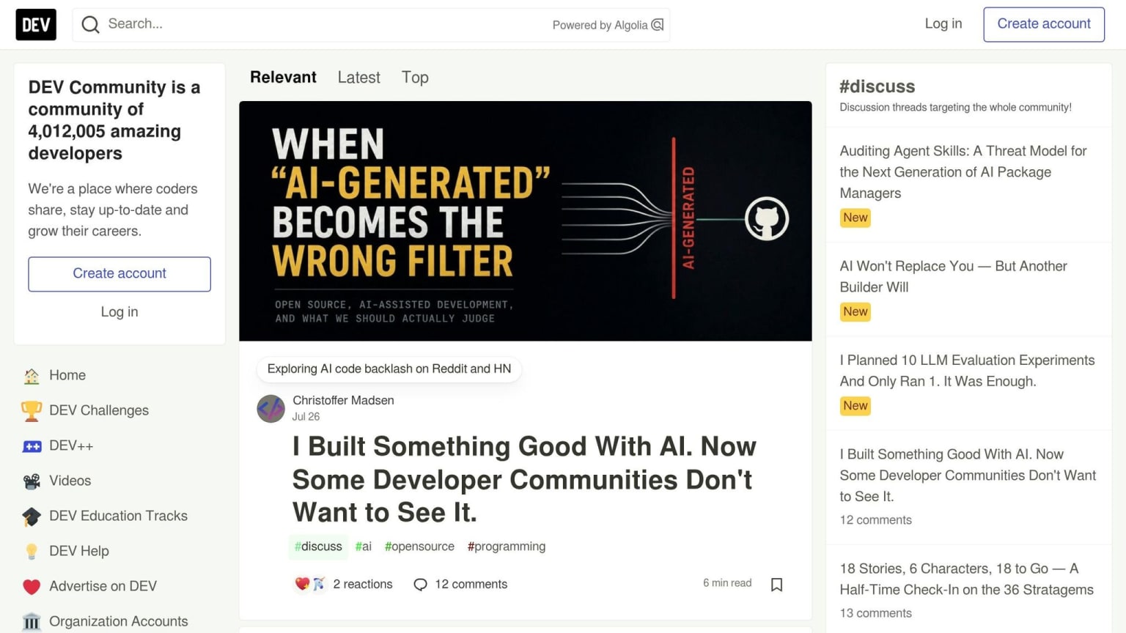Open DEV Challenges trophy icon
The width and height of the screenshot is (1126, 633).
click(x=32, y=411)
